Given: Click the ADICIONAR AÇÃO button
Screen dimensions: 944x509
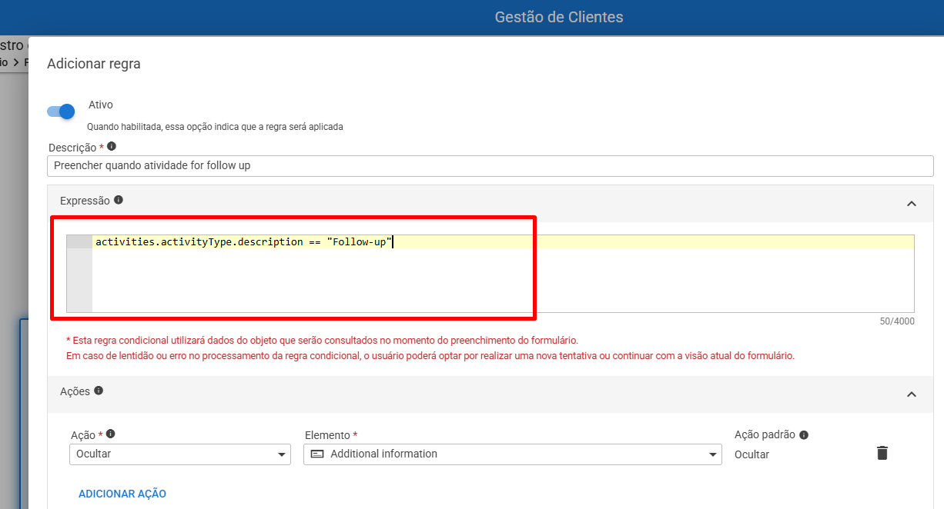Looking at the screenshot, I should coord(122,494).
